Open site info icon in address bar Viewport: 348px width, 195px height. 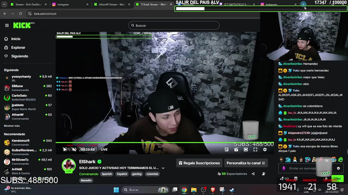(30, 14)
